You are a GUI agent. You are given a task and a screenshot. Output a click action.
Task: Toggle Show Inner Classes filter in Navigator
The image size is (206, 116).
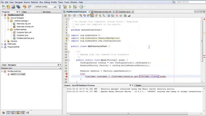click(x=23, y=112)
